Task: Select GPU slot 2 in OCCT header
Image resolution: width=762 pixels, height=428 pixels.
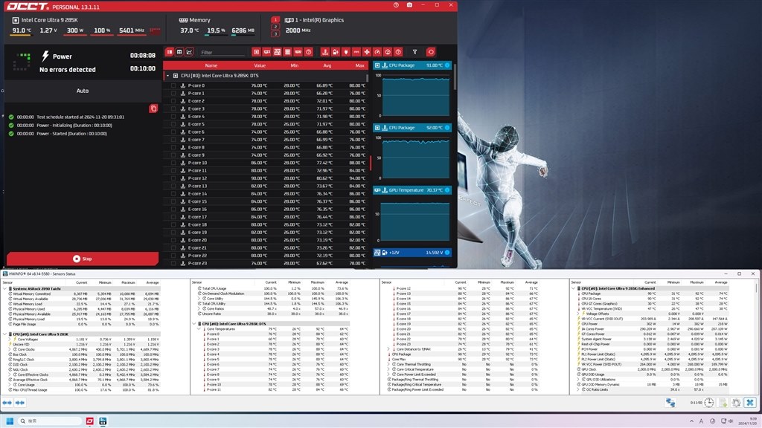Action: (275, 27)
